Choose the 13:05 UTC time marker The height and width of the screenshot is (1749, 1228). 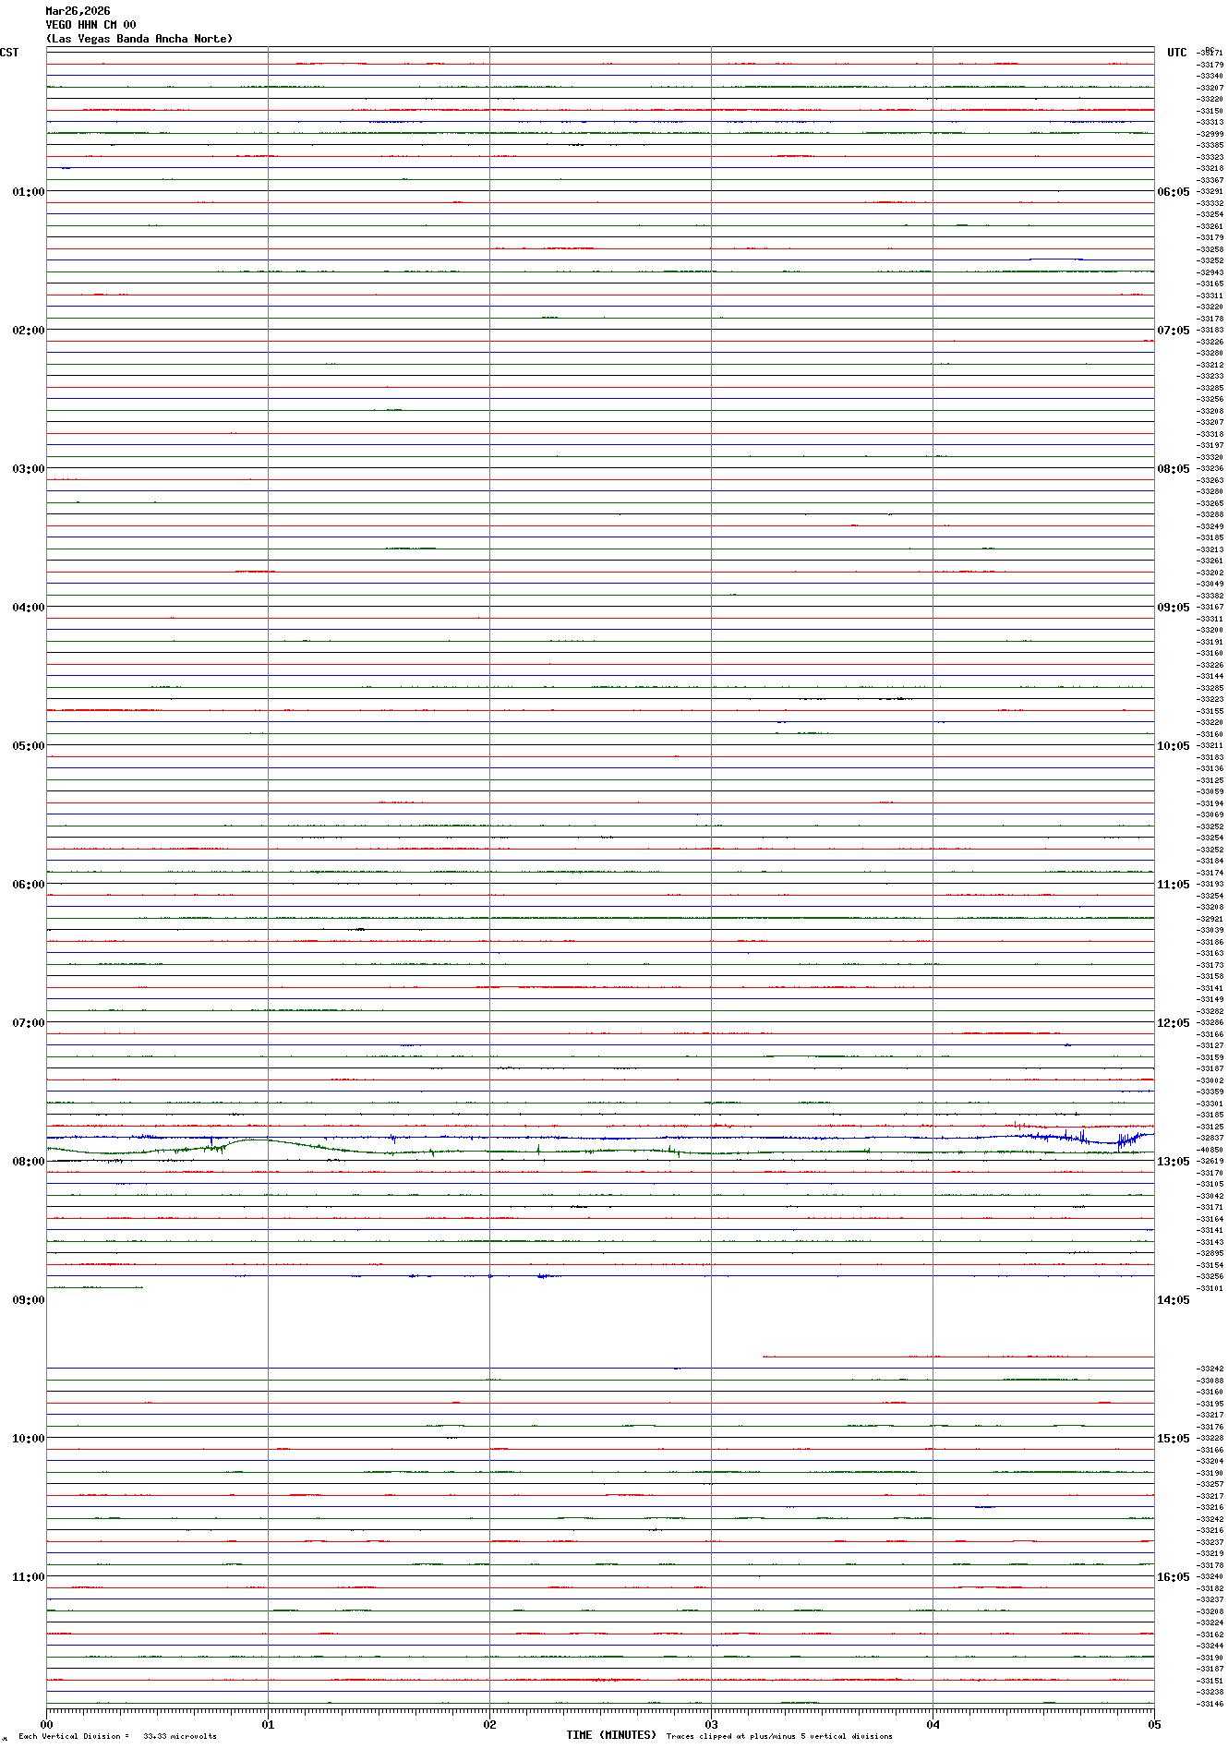[1173, 1162]
